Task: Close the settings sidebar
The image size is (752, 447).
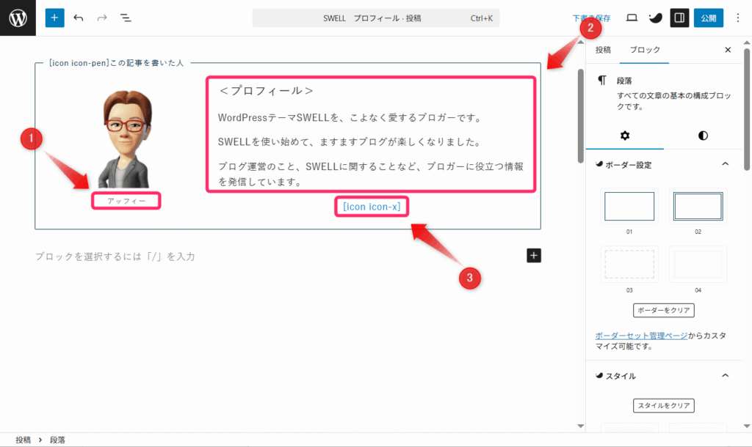Action: pos(728,50)
